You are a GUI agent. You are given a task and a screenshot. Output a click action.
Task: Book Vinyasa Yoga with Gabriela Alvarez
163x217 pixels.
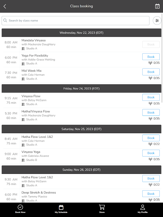(151, 153)
